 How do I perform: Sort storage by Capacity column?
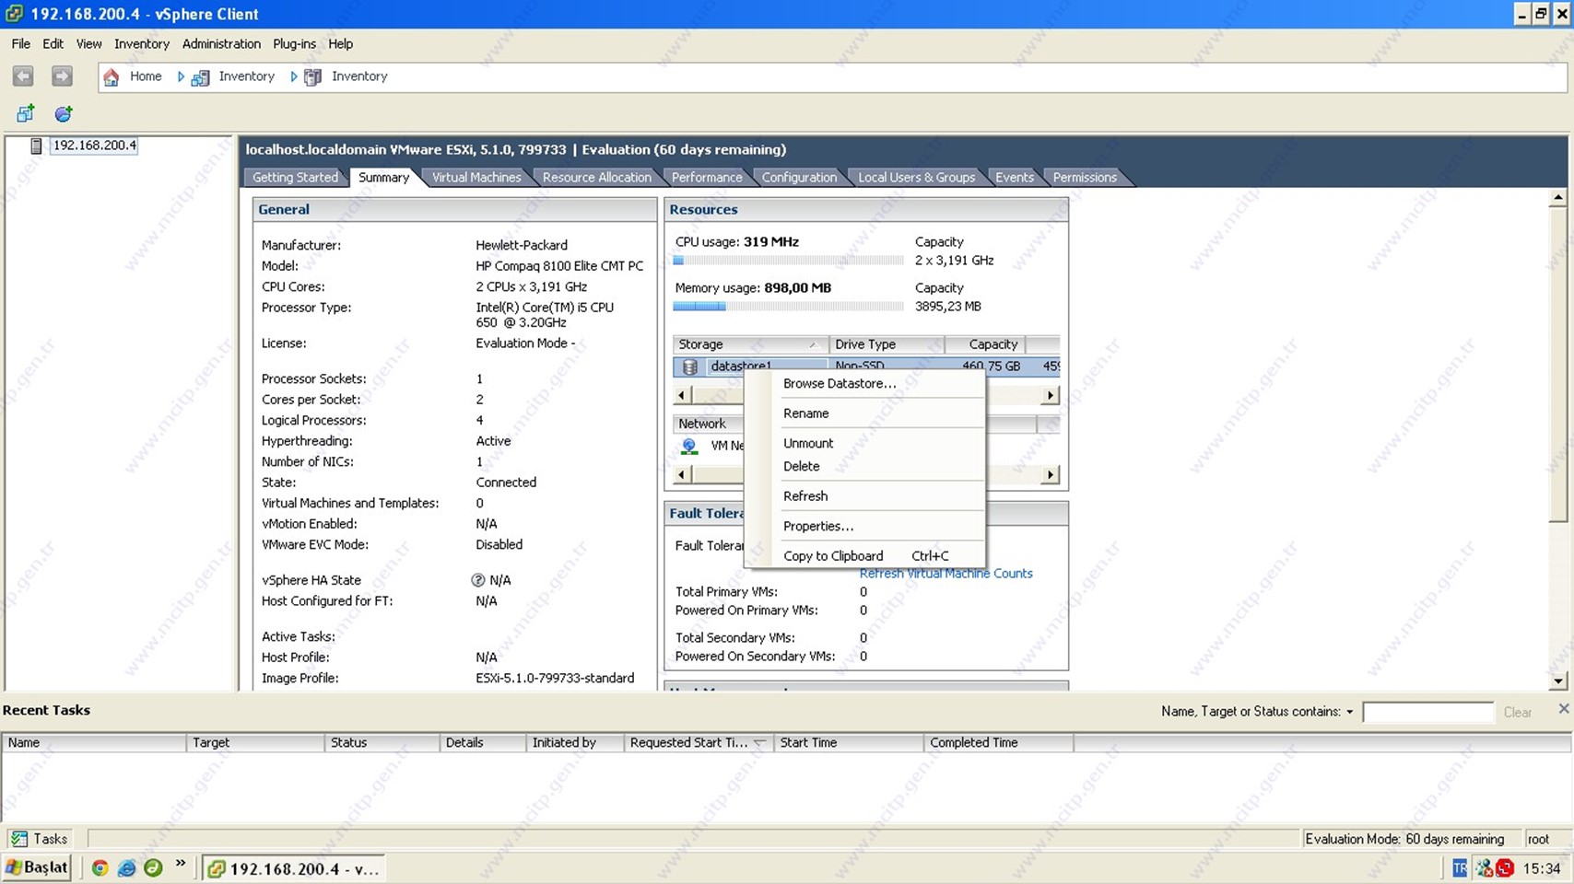click(x=985, y=344)
